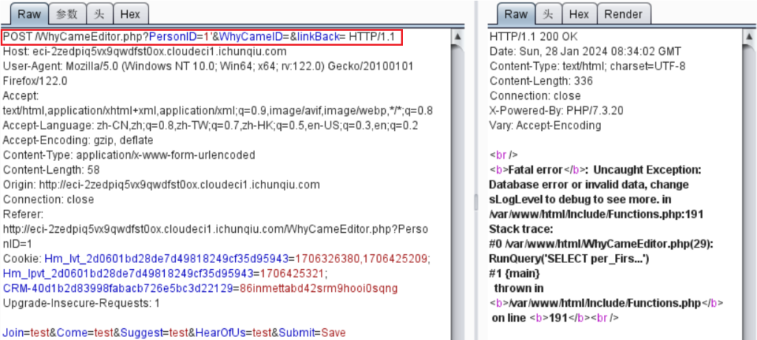Open the response Raw tab
Screen dimensions: 757x340
516,13
